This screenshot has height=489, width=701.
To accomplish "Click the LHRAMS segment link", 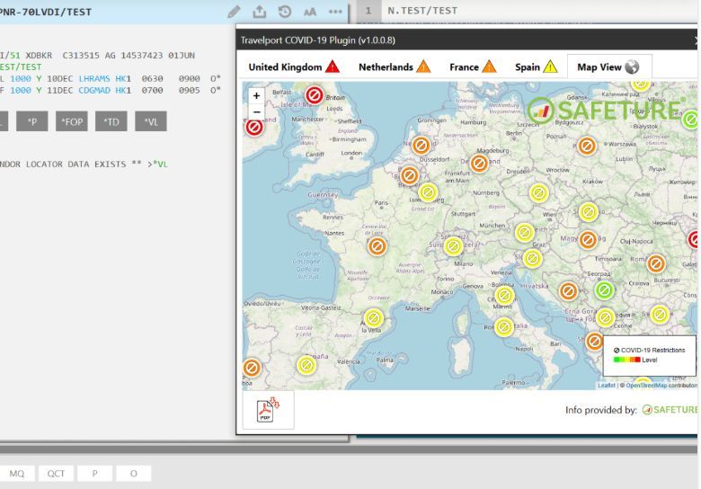I will [94, 79].
